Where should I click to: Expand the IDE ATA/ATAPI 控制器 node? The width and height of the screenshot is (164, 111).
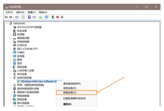point(11,27)
